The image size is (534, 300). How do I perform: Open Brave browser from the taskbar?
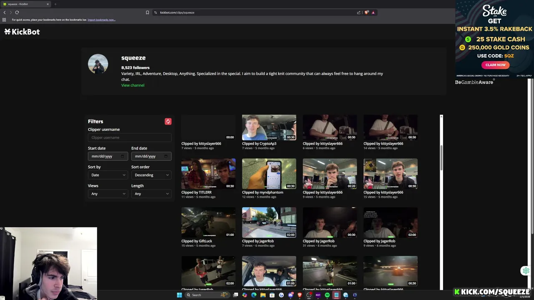[x=300, y=295]
